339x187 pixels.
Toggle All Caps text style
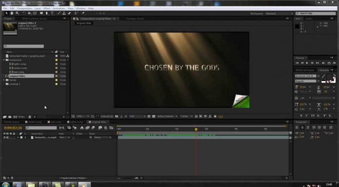(x=313, y=116)
